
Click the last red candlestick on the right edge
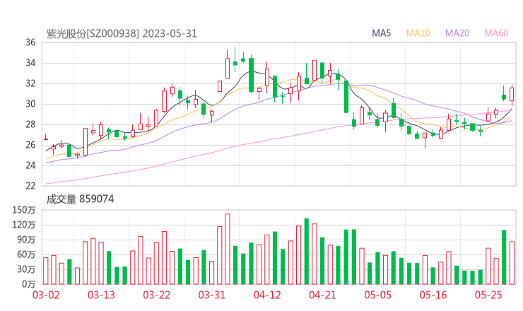tap(512, 95)
